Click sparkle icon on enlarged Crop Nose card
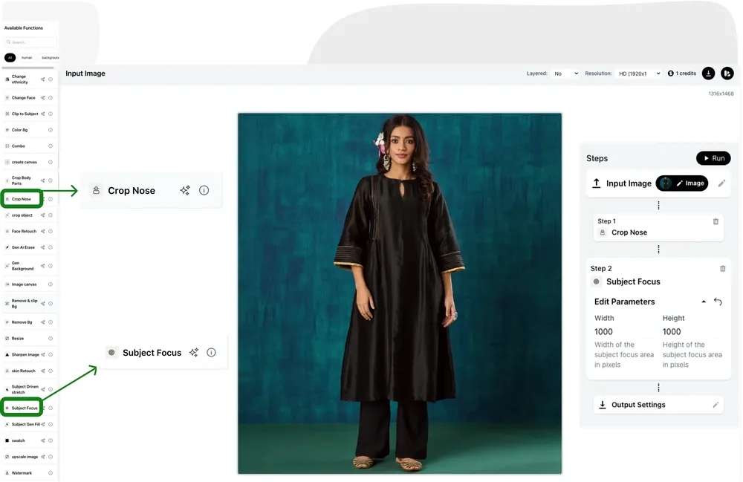 185,190
